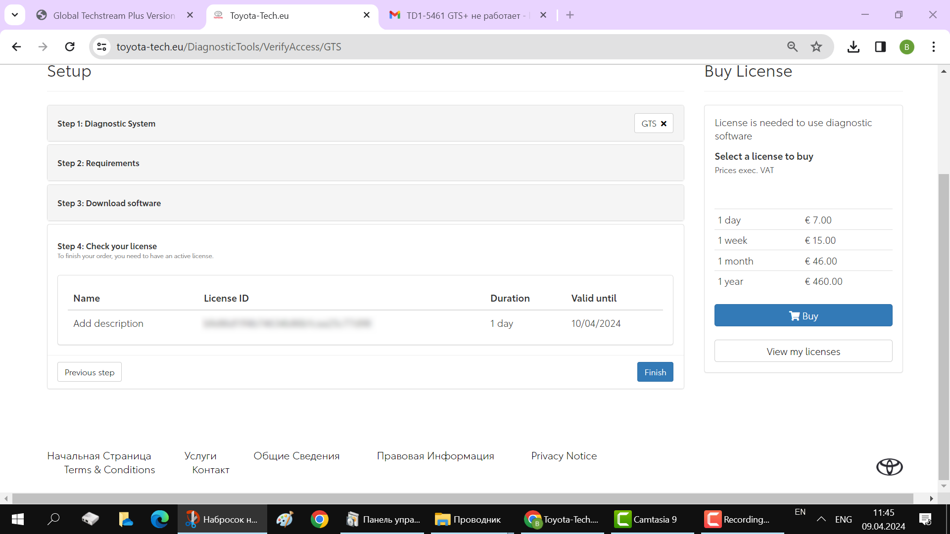Open Windows Start menu
The image size is (950, 534).
click(18, 519)
